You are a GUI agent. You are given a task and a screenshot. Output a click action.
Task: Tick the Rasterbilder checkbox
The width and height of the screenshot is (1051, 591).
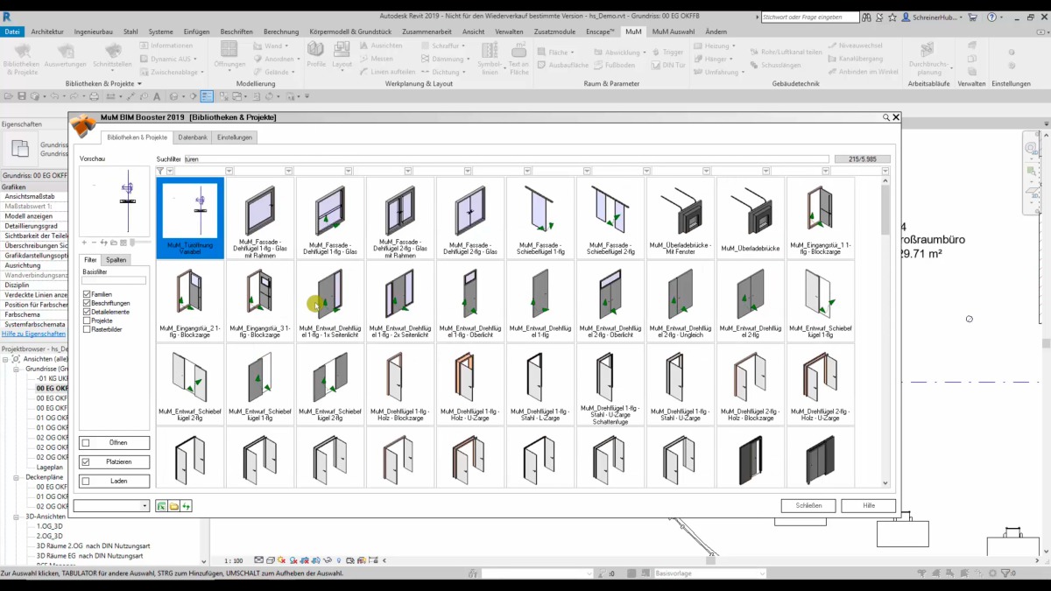pyautogui.click(x=87, y=329)
